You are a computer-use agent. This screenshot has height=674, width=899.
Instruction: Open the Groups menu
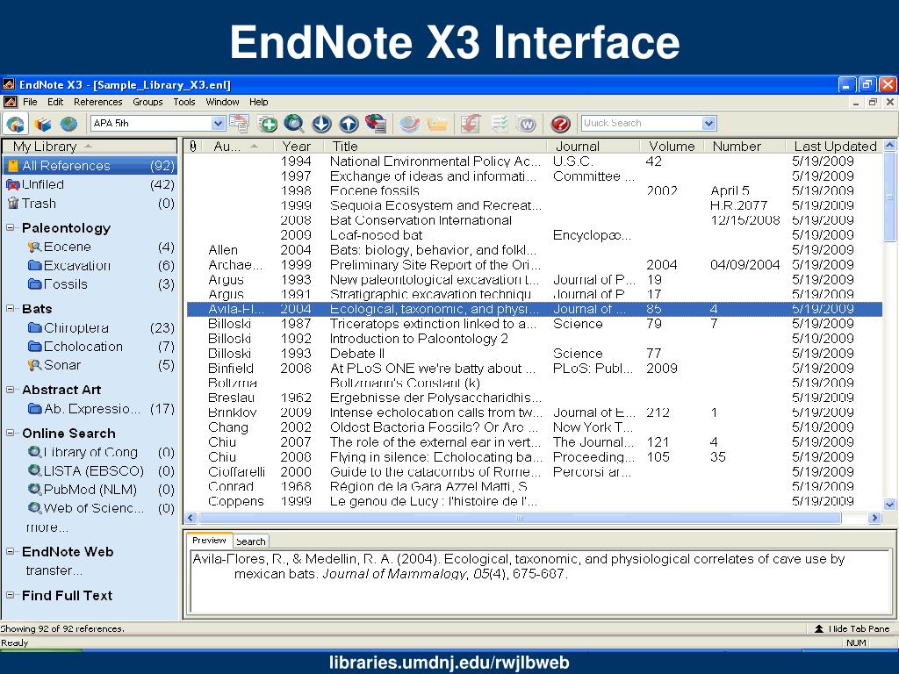point(147,102)
